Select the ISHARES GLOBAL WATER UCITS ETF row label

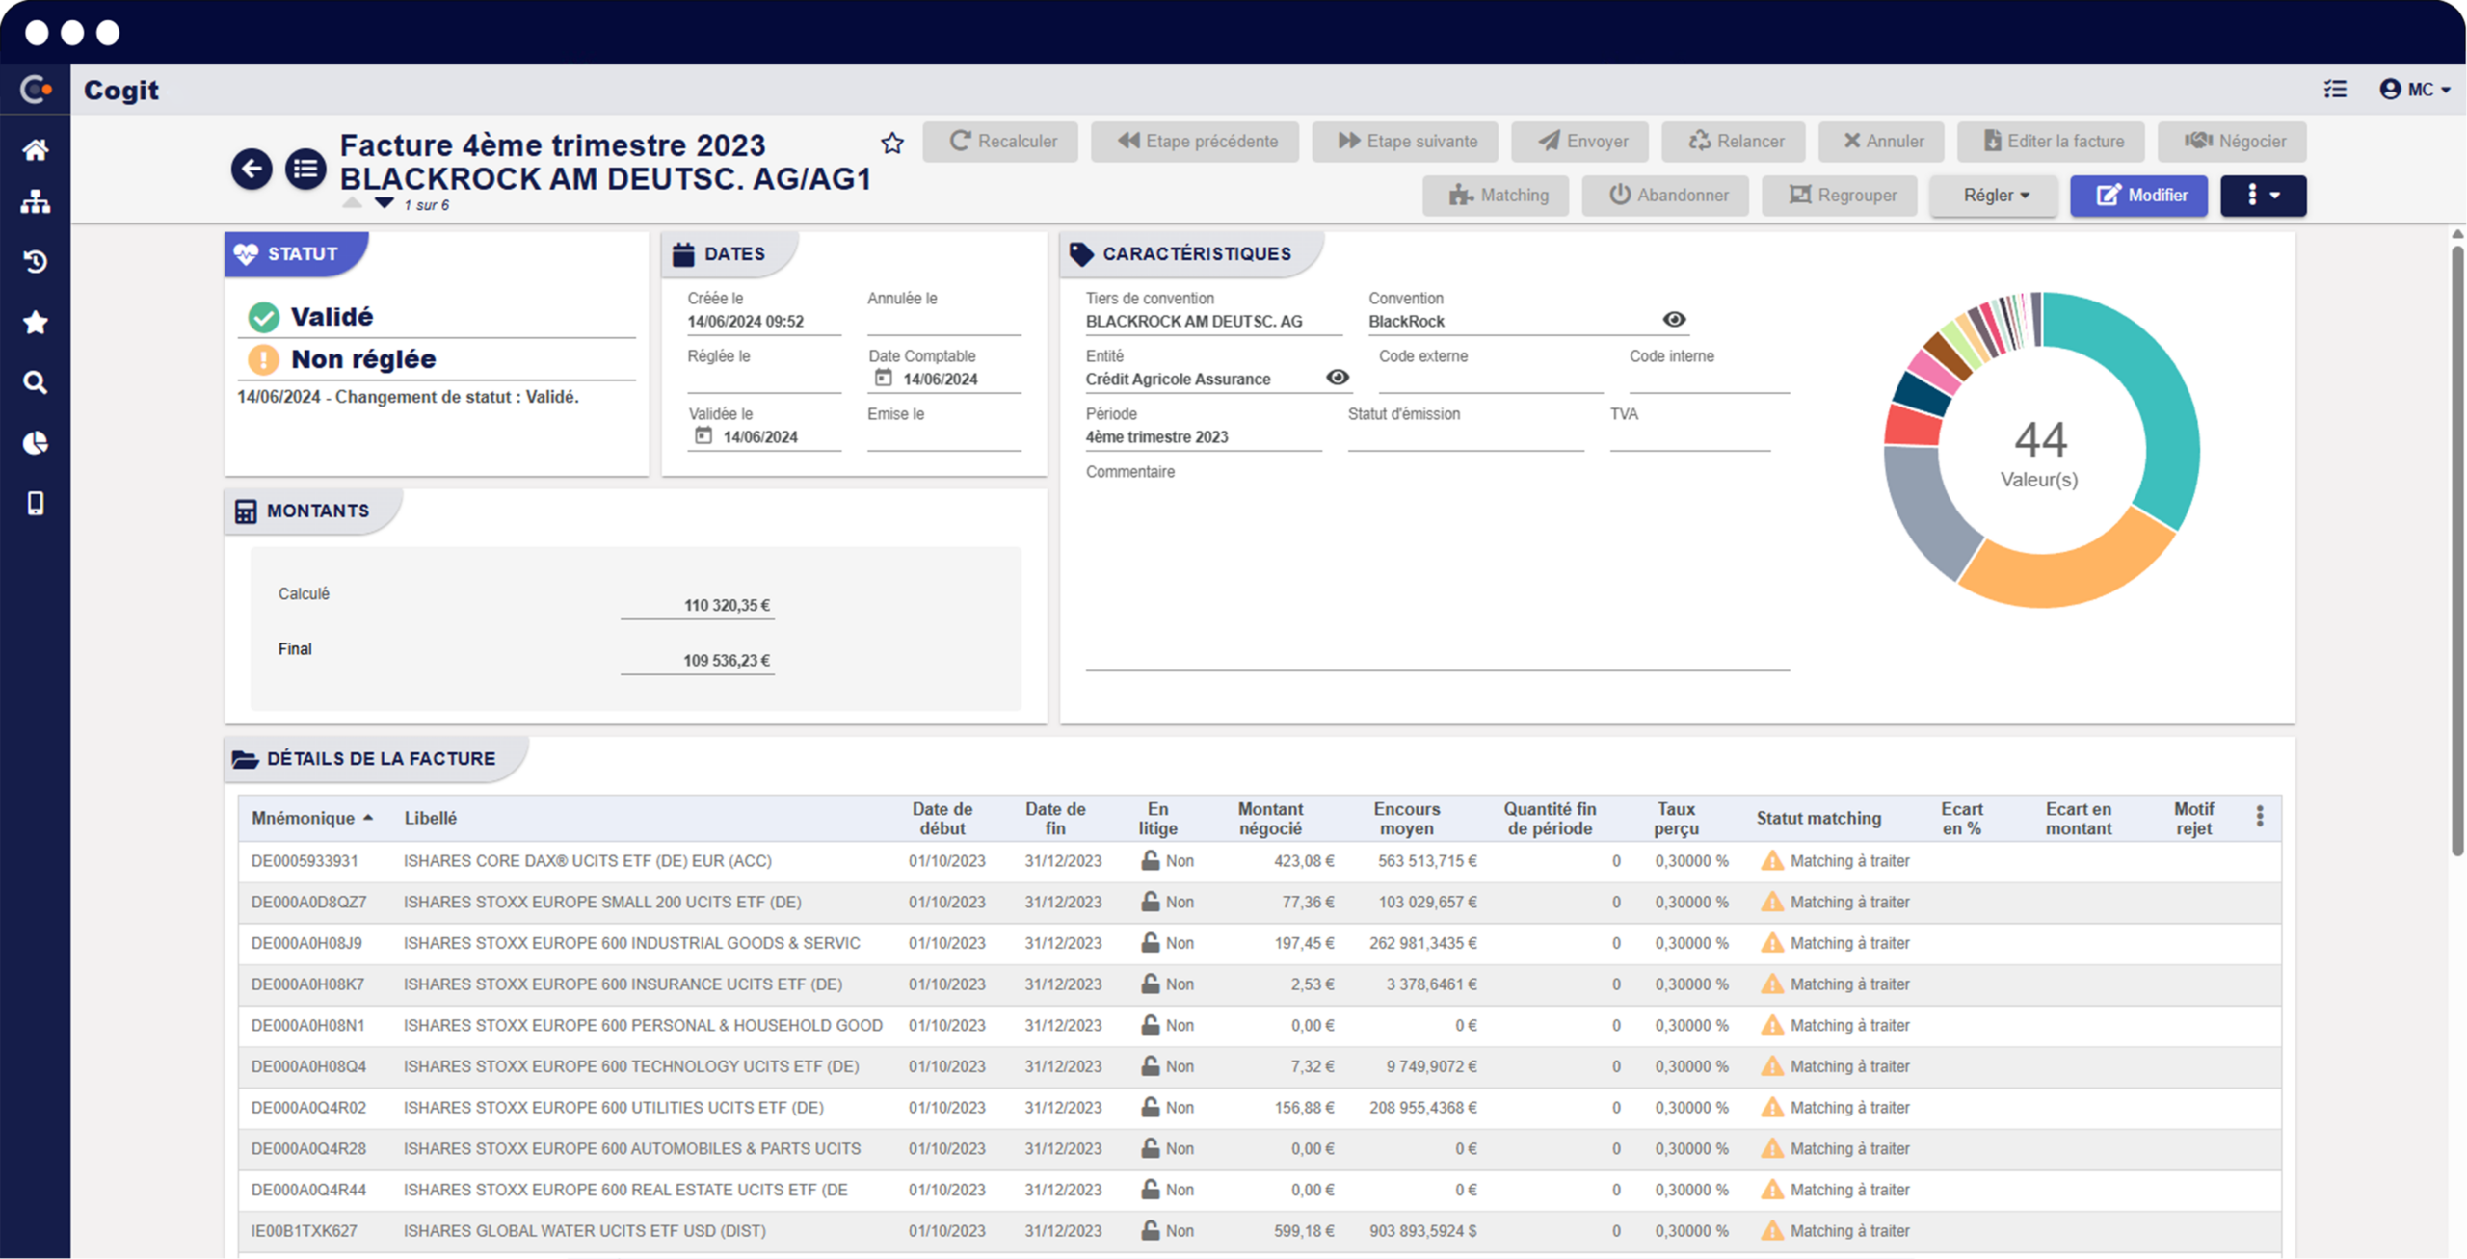click(x=584, y=1230)
